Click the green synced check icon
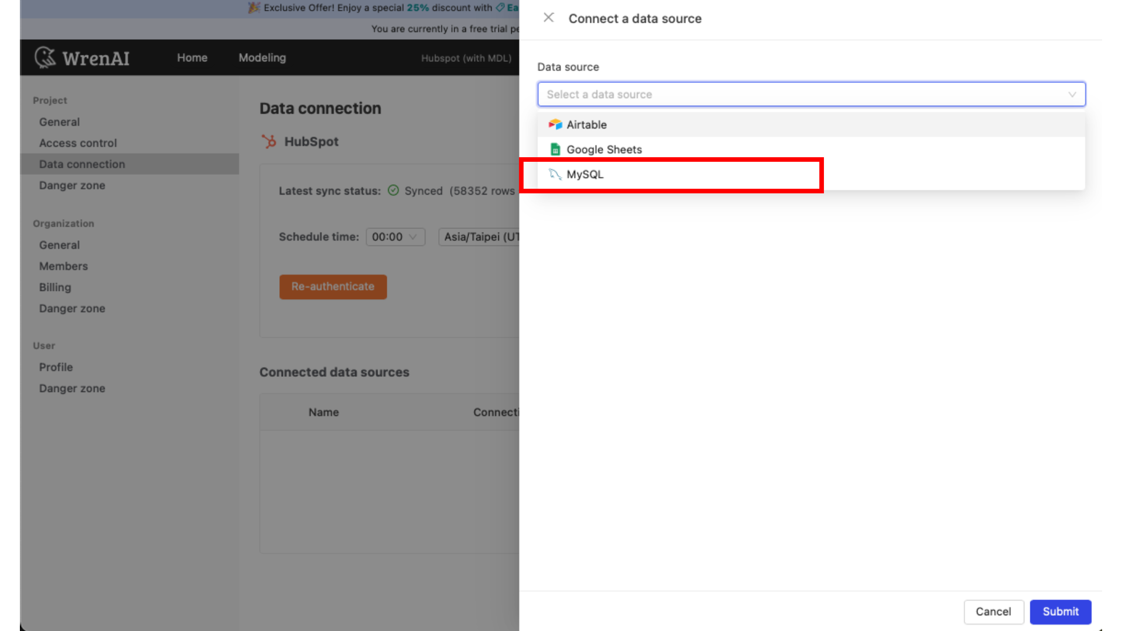The image size is (1122, 631). click(393, 190)
